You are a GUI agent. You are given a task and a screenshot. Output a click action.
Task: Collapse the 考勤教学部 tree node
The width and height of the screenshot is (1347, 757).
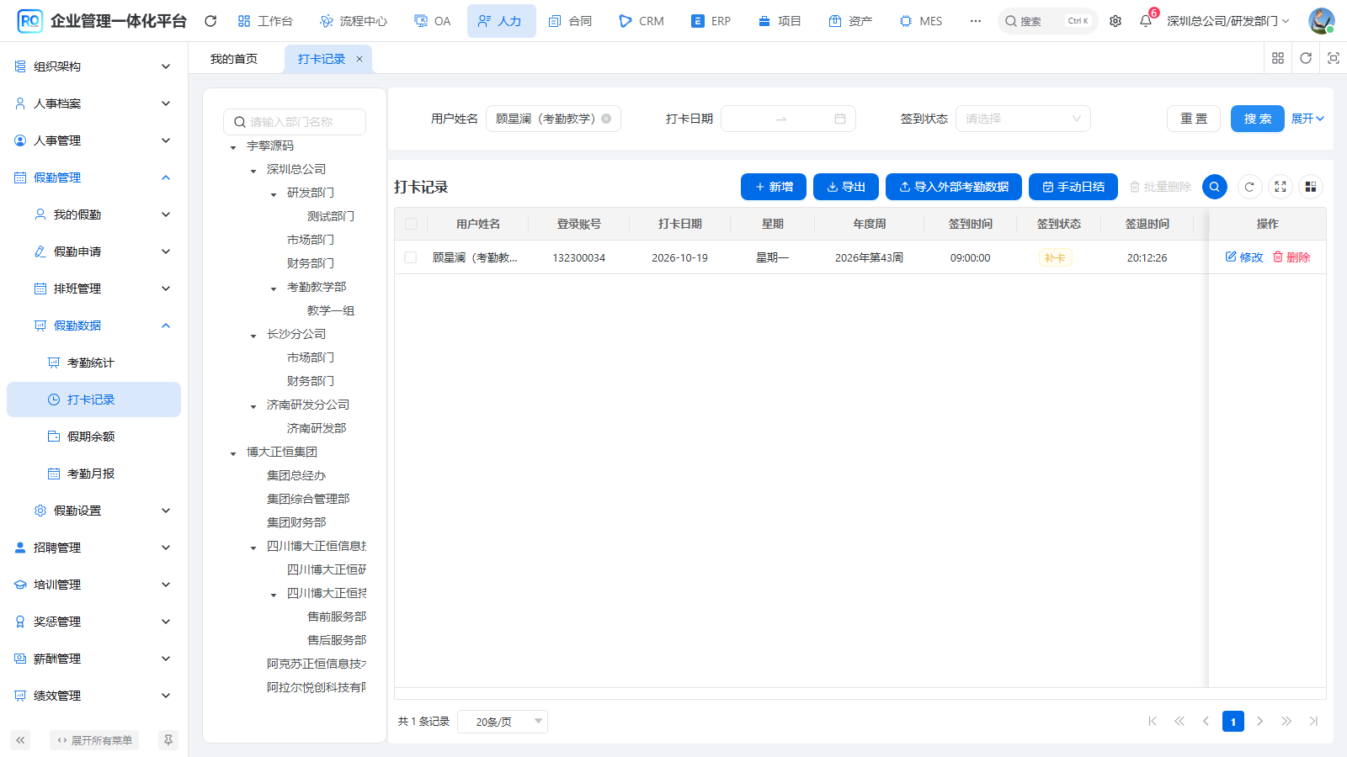274,289
